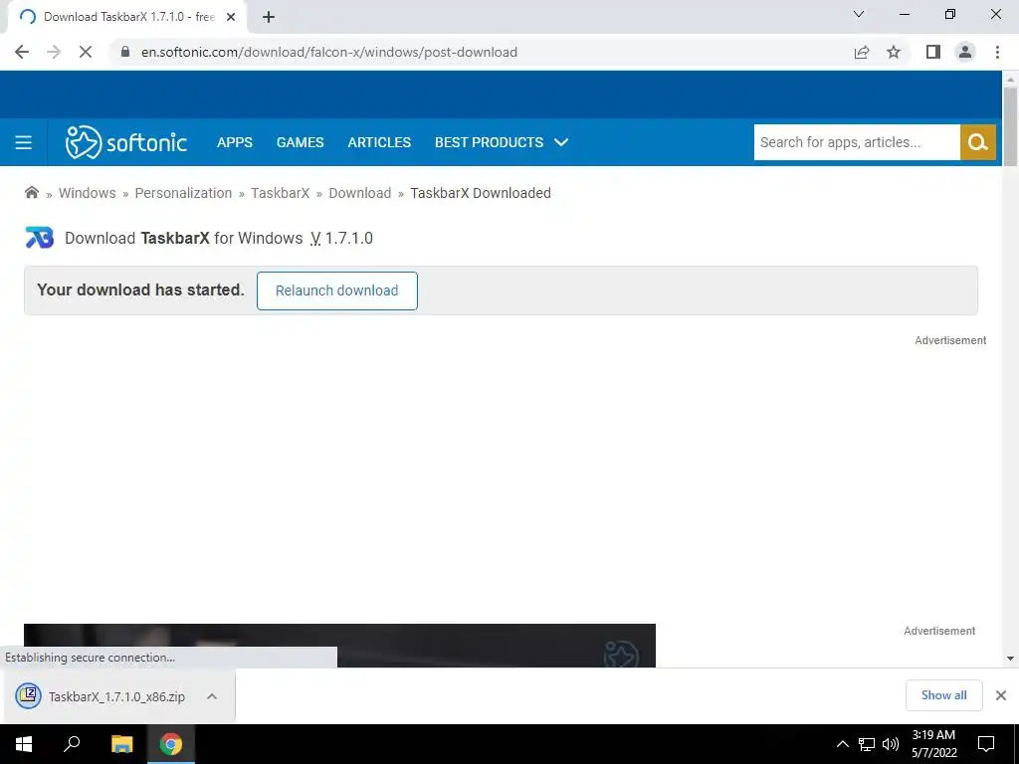Click Chrome icon in taskbar
Viewport: 1019px width, 764px height.
[x=171, y=744]
